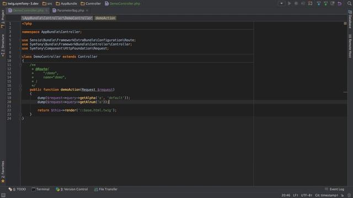Click the fold end marker at line 23
Image resolution: width=353 pixels, height=198 pixels.
pos(20,114)
